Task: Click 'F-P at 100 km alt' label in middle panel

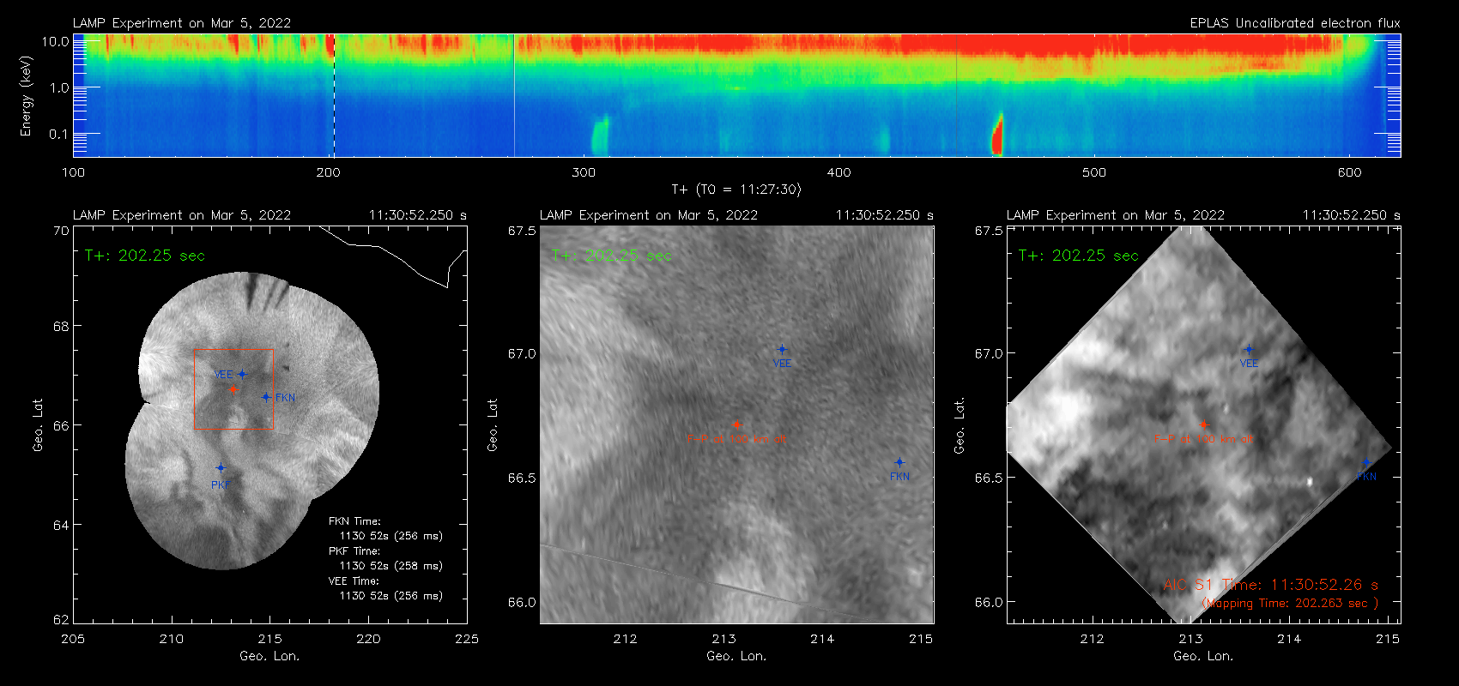Action: (x=736, y=439)
